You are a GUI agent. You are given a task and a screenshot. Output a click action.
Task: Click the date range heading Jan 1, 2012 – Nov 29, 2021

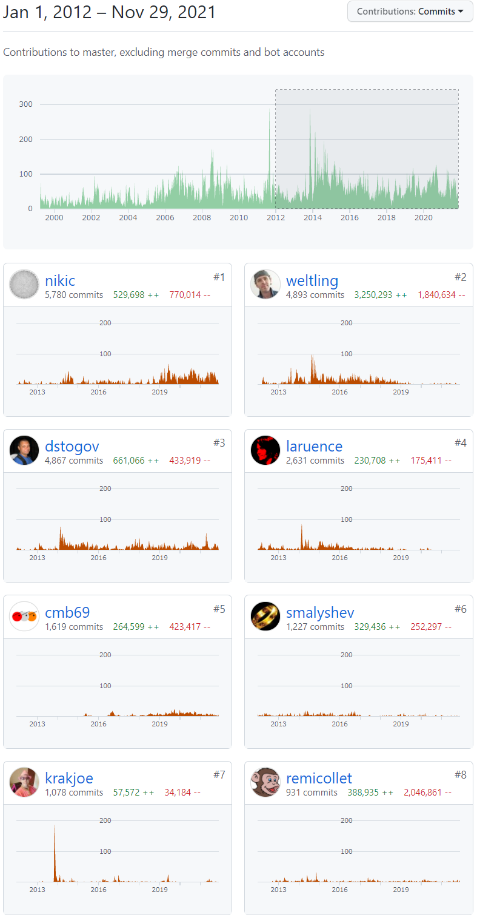[x=110, y=12]
